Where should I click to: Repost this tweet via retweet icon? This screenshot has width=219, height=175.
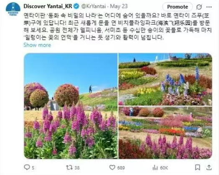pos(69,167)
